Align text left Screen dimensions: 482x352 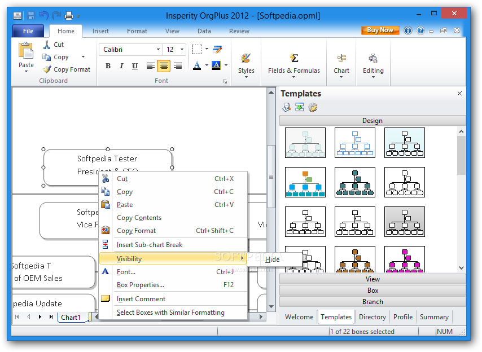click(150, 66)
